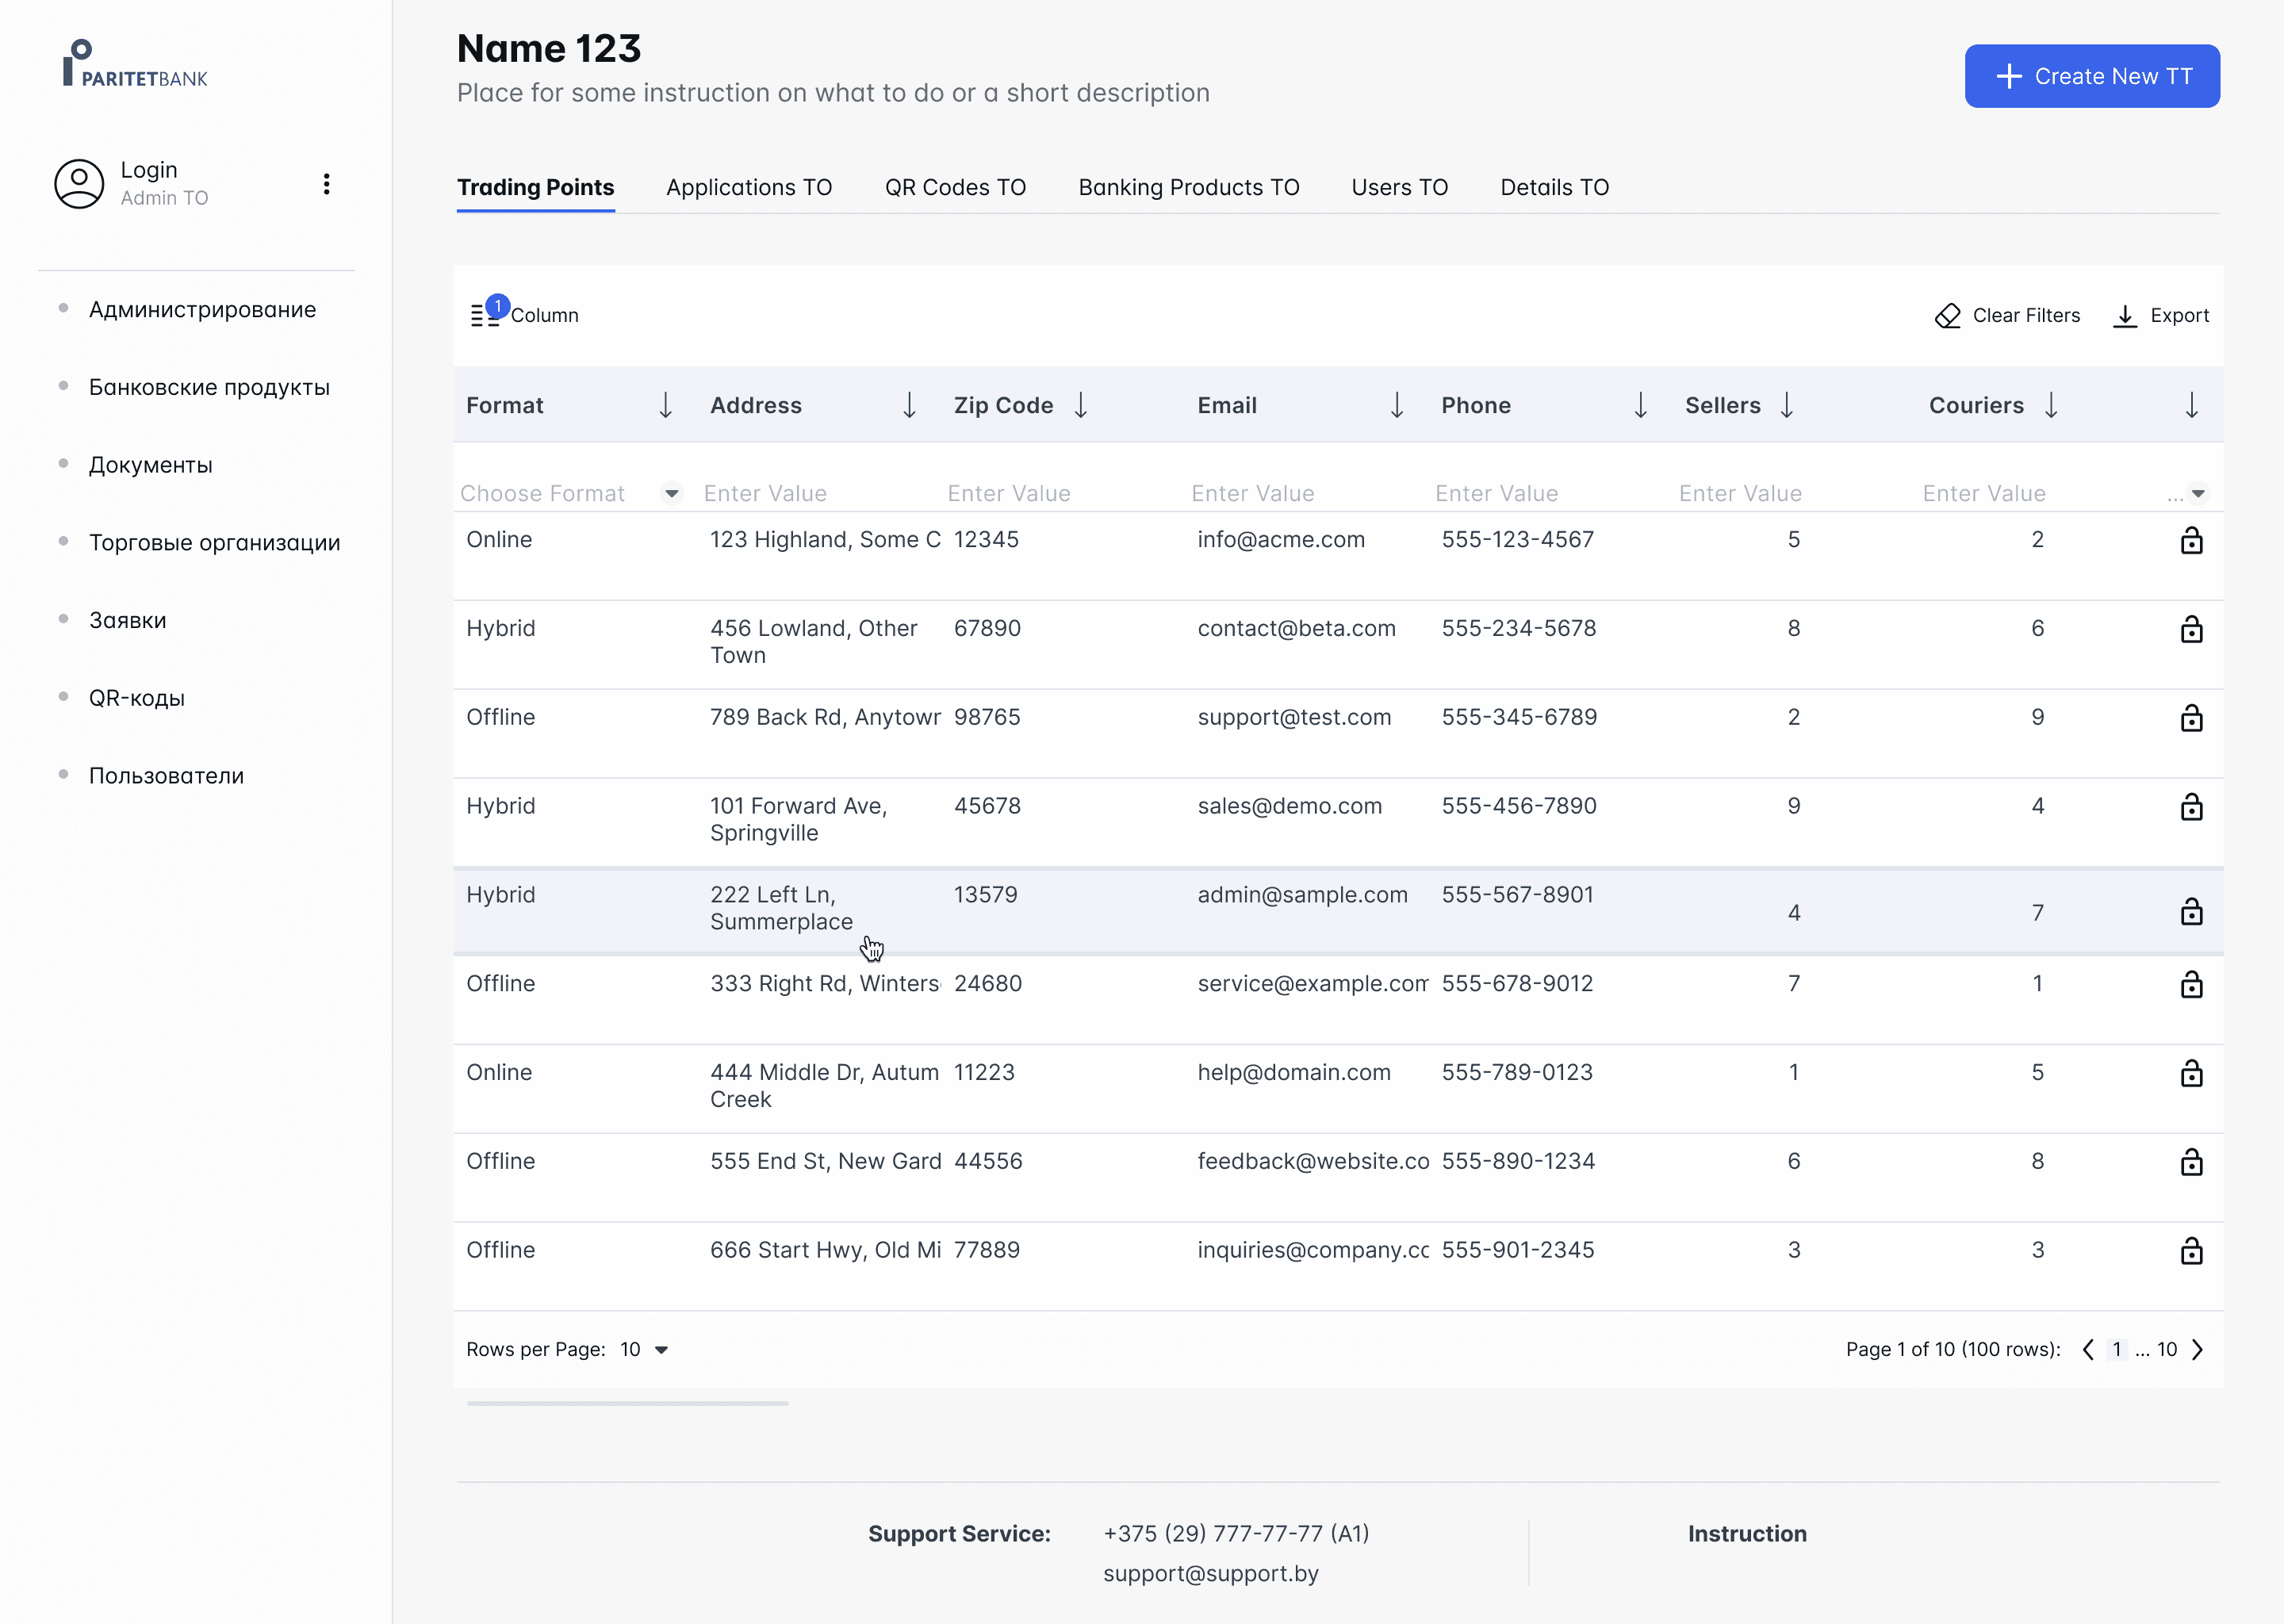Switch to QR Codes TO tab
Image resolution: width=2284 pixels, height=1624 pixels.
[954, 188]
